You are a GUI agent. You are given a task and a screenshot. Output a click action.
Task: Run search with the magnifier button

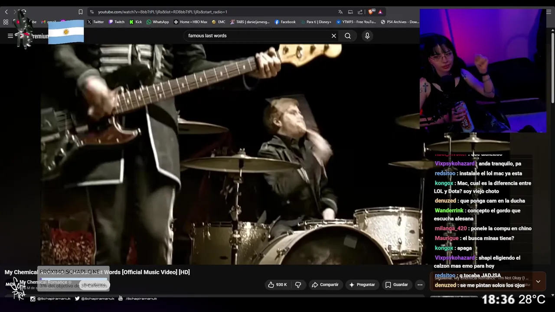pos(348,36)
